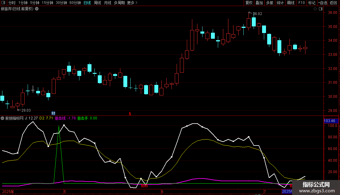Viewport: 340px width, 195px height.
Task: Click the 2025年 date axis label
Action: click(8, 191)
